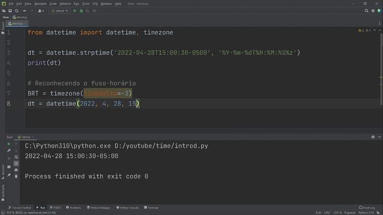Open the Python Console tool window
383x215 pixels.
point(127,208)
